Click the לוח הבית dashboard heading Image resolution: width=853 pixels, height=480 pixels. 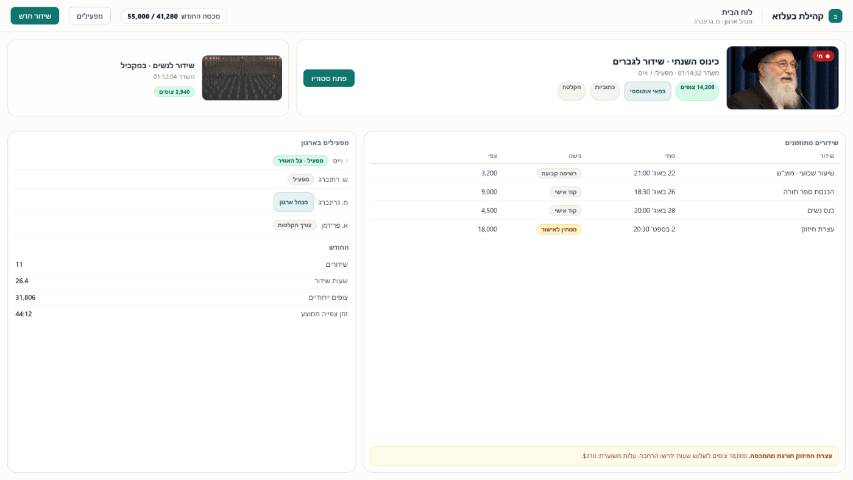[x=737, y=12]
